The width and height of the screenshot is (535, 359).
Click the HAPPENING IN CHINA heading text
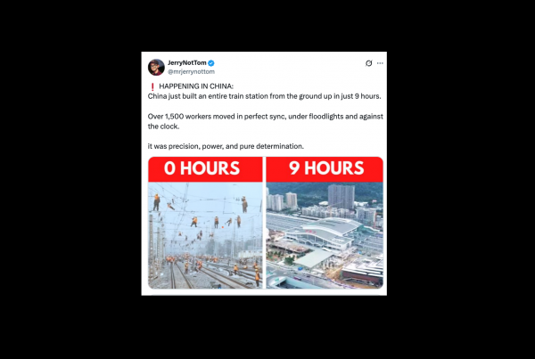click(196, 86)
